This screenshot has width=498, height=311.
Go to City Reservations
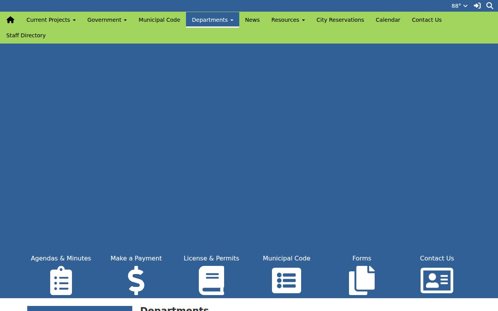point(340,20)
